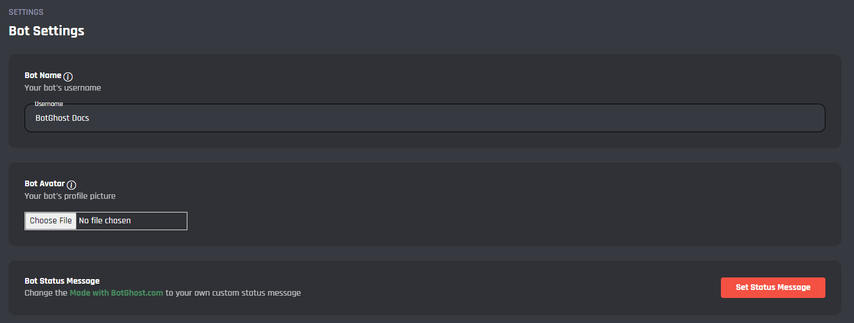The image size is (854, 323).
Task: Click the SETTINGS breadcrumb label
Action: (x=26, y=12)
